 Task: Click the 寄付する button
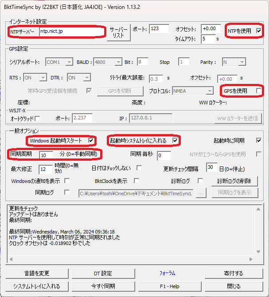tap(234, 273)
